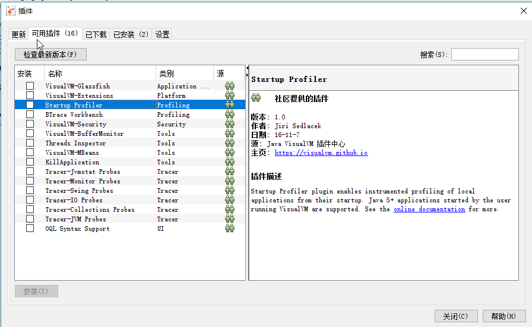The width and height of the screenshot is (532, 327).
Task: Click the source icon for KillApplication
Action: (x=230, y=162)
